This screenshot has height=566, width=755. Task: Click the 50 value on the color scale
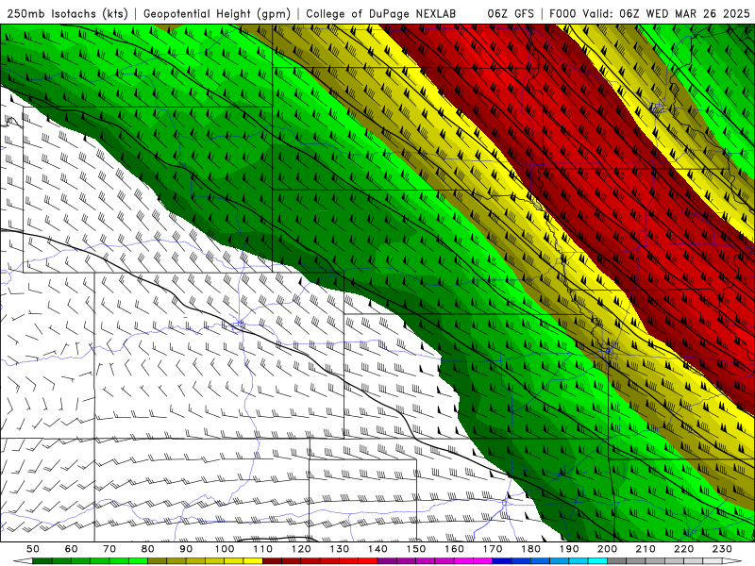33,549
